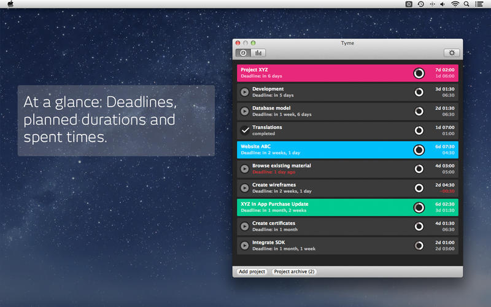Close the Tyme window
The image size is (491, 307).
tap(238, 43)
